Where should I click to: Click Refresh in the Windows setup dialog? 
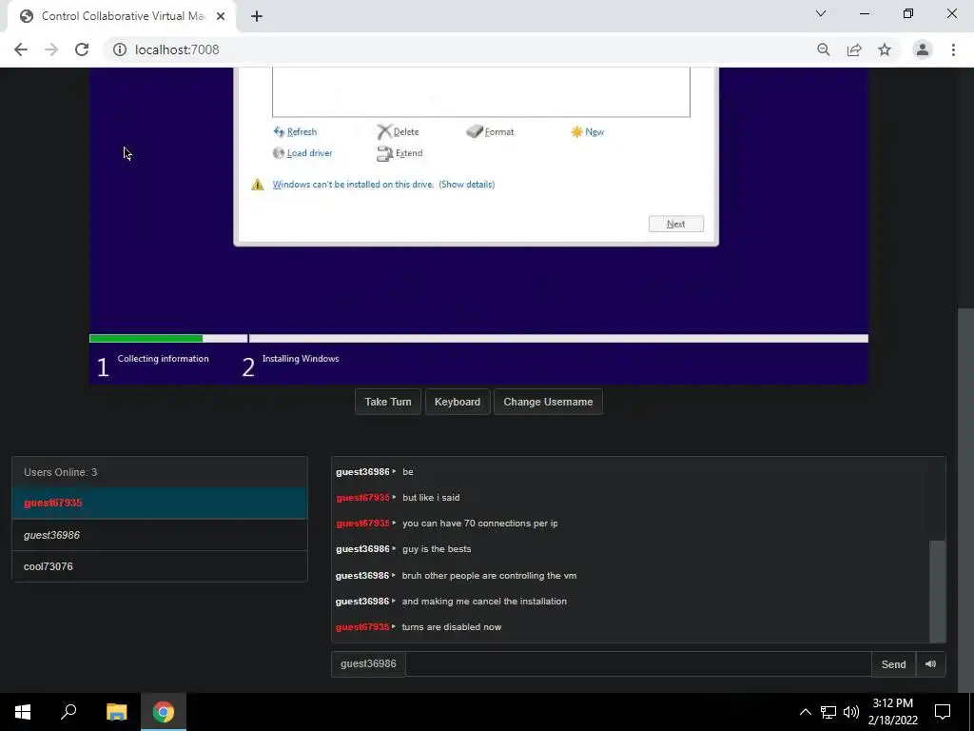coord(296,131)
